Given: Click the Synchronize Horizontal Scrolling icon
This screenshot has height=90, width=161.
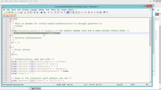Looking at the screenshot, I should (x=58, y=12).
